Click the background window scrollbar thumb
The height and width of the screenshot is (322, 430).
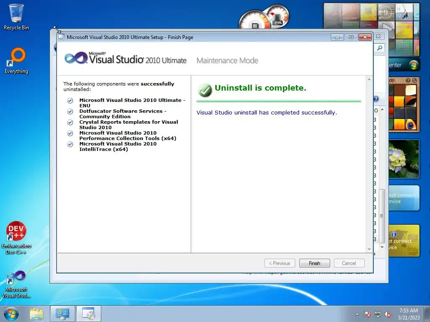(x=382, y=216)
